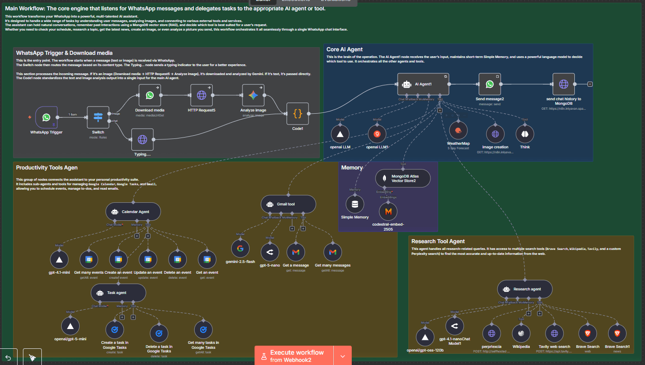
Task: Open the Wikipedia tool node
Action: [521, 334]
